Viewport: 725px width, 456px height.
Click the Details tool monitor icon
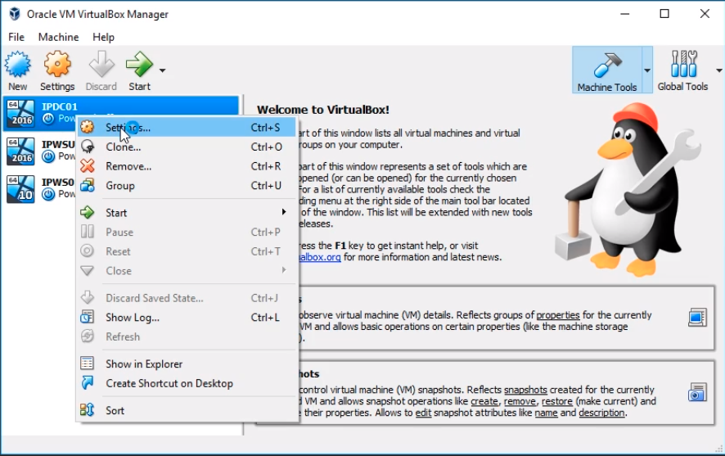[697, 318]
